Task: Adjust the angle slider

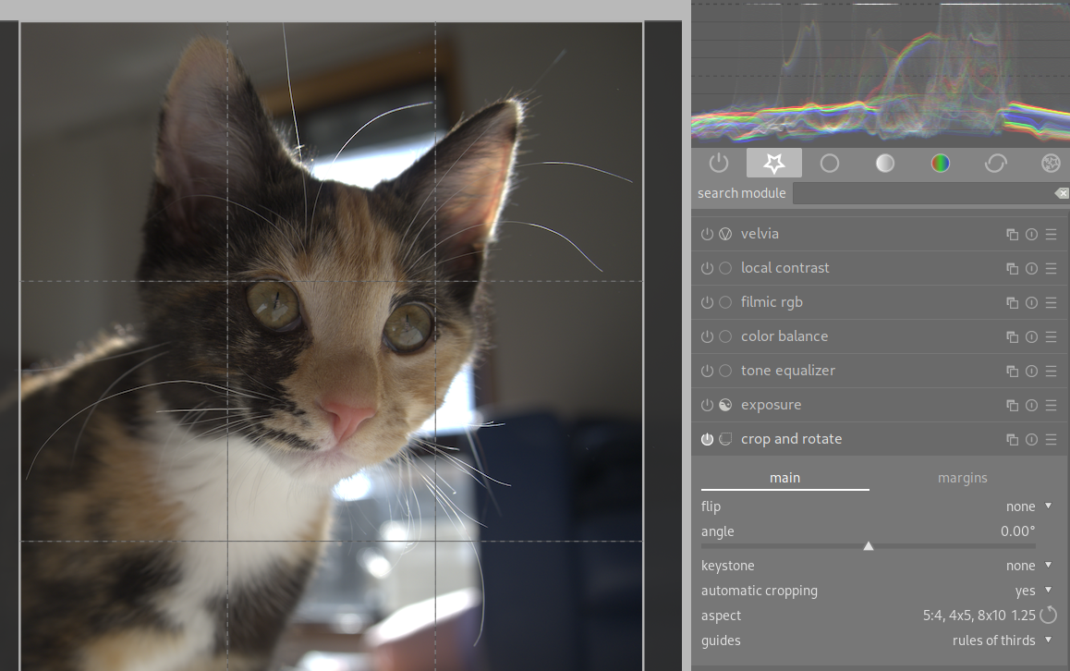Action: point(869,545)
